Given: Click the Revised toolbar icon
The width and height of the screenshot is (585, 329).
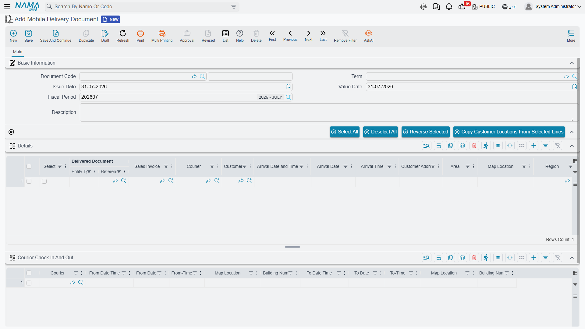Looking at the screenshot, I should tap(208, 36).
